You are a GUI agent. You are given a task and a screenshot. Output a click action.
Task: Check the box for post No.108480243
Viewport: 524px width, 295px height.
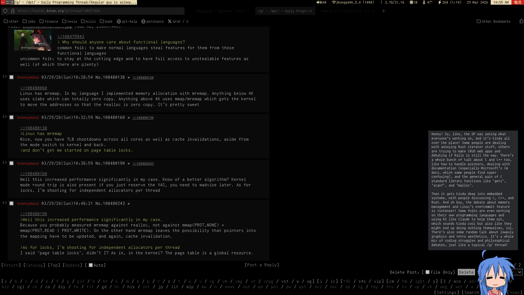(11, 203)
